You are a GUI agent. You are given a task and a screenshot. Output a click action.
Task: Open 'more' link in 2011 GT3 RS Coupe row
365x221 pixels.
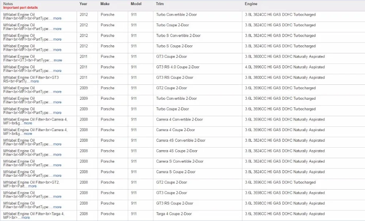click(35, 81)
